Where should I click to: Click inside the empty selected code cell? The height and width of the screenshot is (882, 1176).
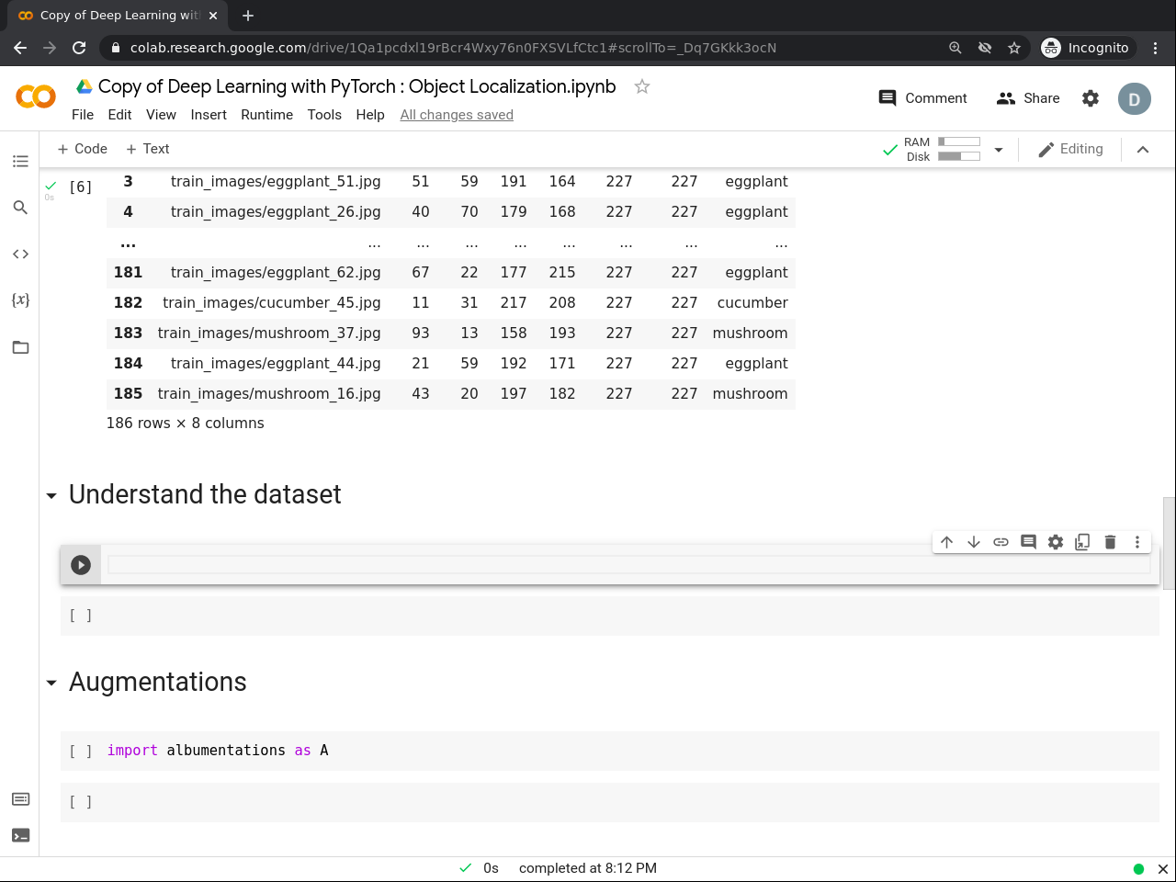625,564
